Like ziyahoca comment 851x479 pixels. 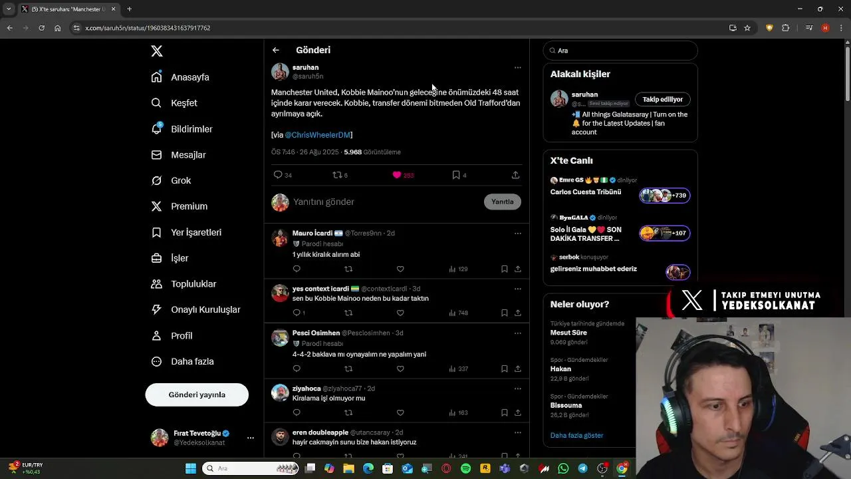400,412
